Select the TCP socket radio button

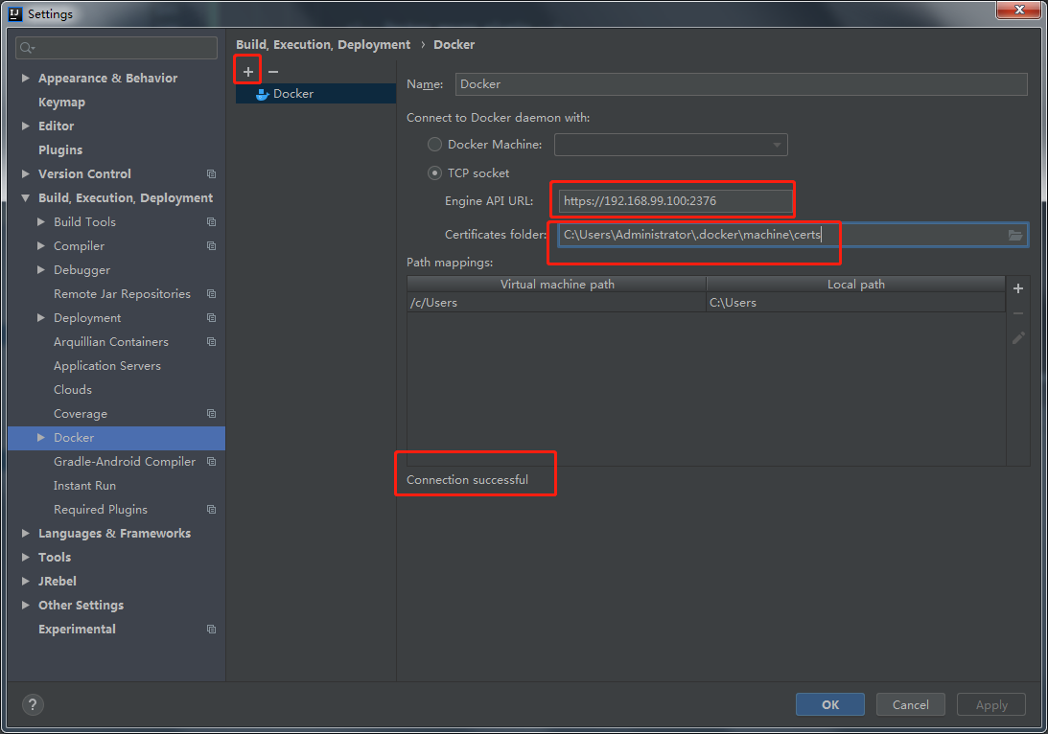click(434, 172)
